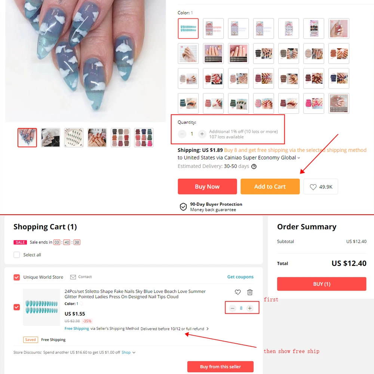Uncheck the Unique World Store checkbox
This screenshot has width=374, height=374.
tap(17, 277)
